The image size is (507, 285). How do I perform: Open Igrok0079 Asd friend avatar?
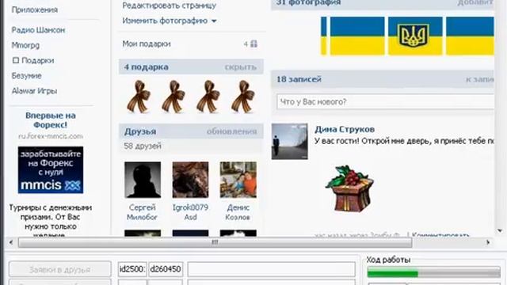click(x=190, y=180)
